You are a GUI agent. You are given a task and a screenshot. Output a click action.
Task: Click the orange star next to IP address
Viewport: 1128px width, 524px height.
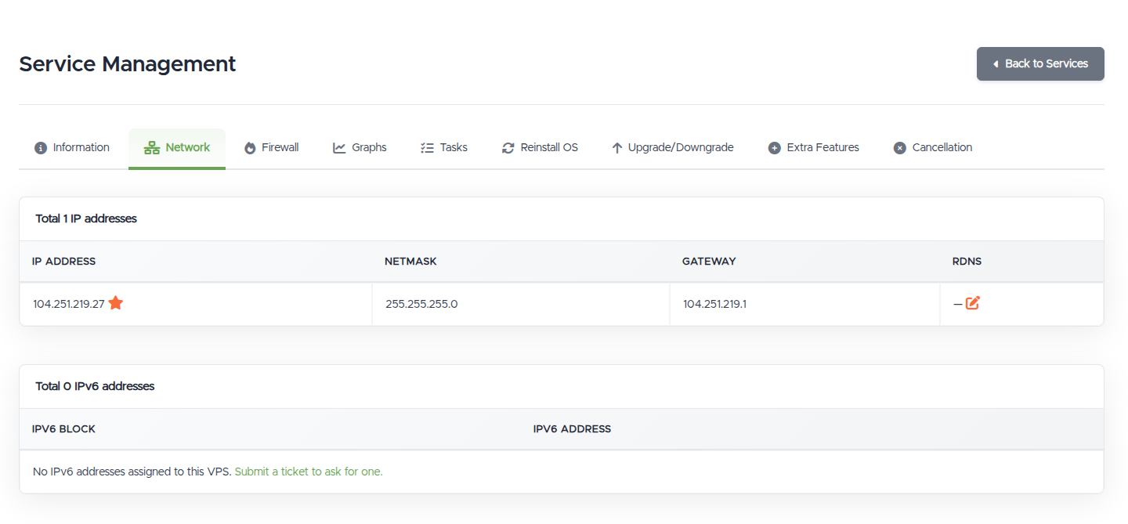point(115,303)
